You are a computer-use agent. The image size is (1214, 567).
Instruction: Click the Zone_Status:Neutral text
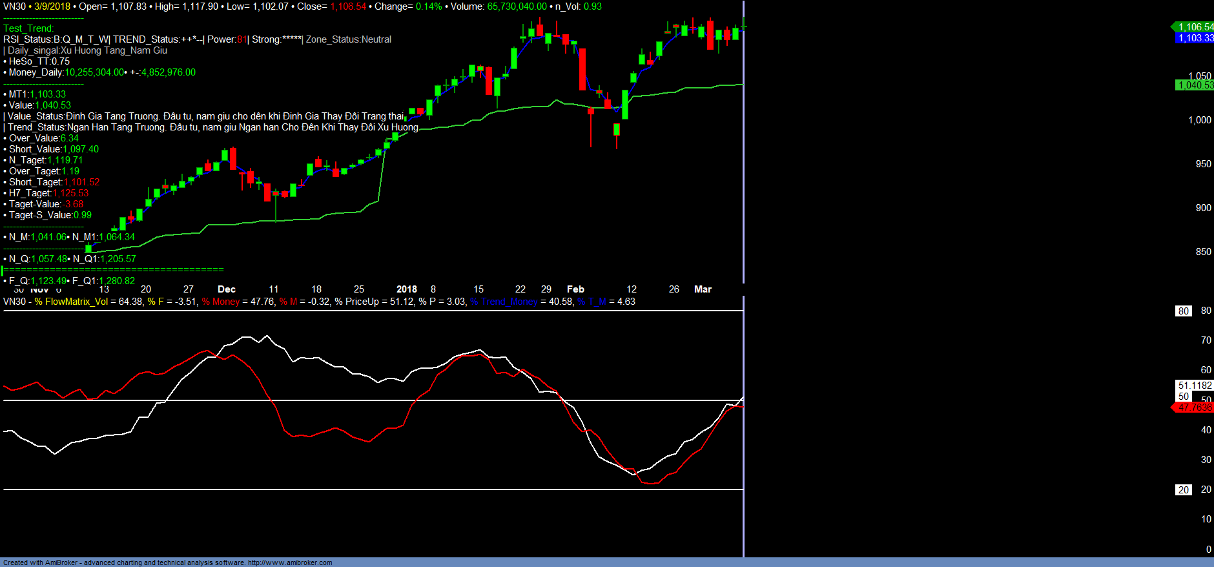click(349, 39)
